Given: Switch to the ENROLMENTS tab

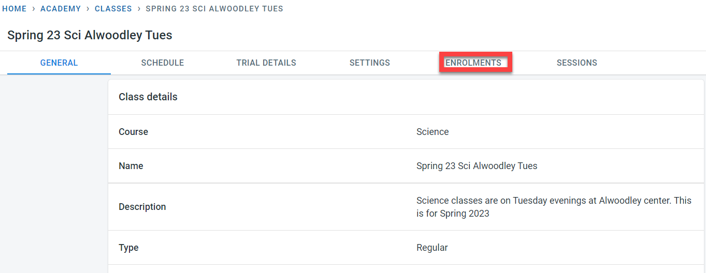Looking at the screenshot, I should (x=473, y=63).
